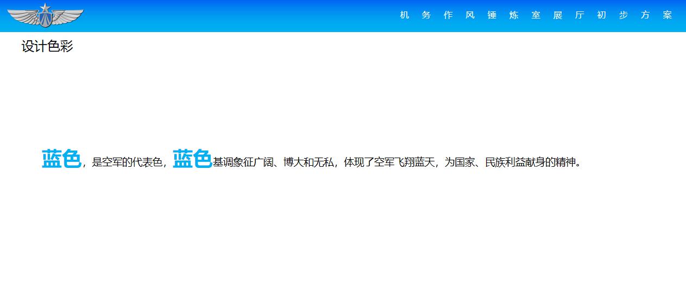Image resolution: width=686 pixels, height=307 pixels.
Task: Click the air force wings emblem logo
Action: [45, 16]
